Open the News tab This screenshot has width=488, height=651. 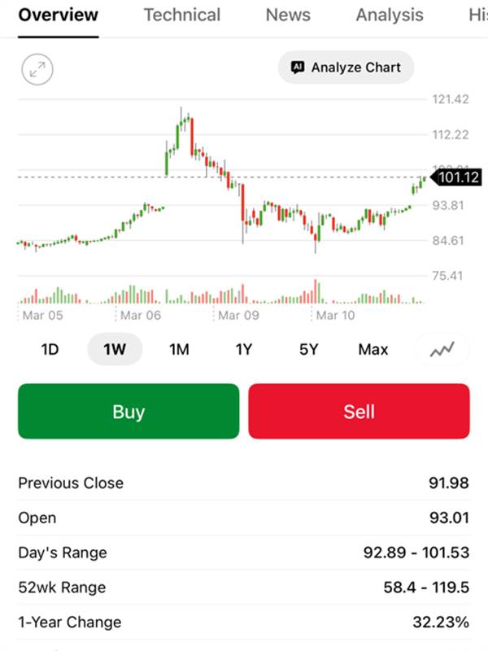click(x=288, y=15)
